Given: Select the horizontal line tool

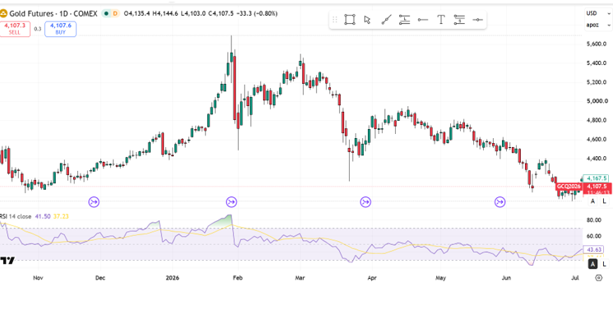Looking at the screenshot, I should pyautogui.click(x=478, y=20).
